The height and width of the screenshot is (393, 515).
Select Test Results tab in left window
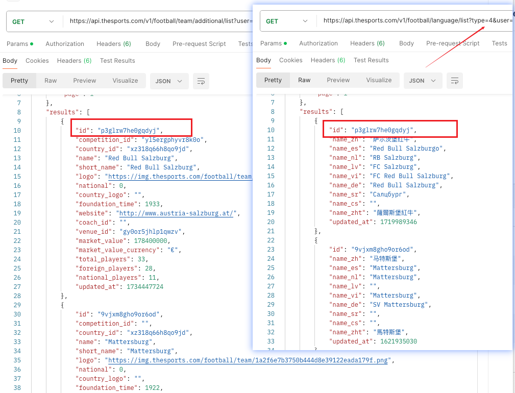117,61
